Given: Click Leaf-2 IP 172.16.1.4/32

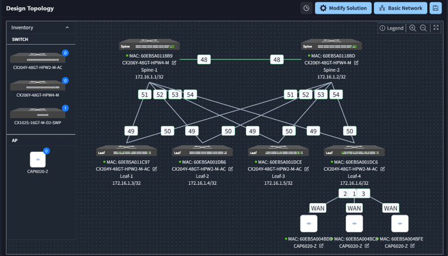Looking at the screenshot, I should click(202, 183).
